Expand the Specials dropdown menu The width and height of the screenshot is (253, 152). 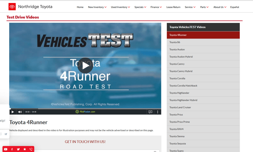(140, 7)
